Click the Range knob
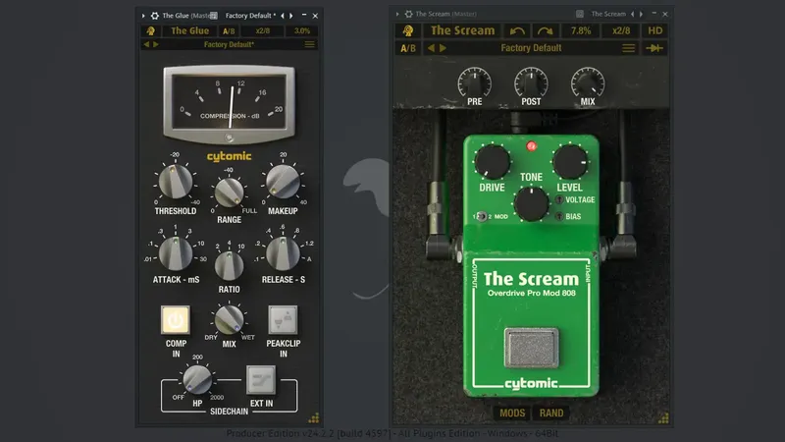 (229, 192)
